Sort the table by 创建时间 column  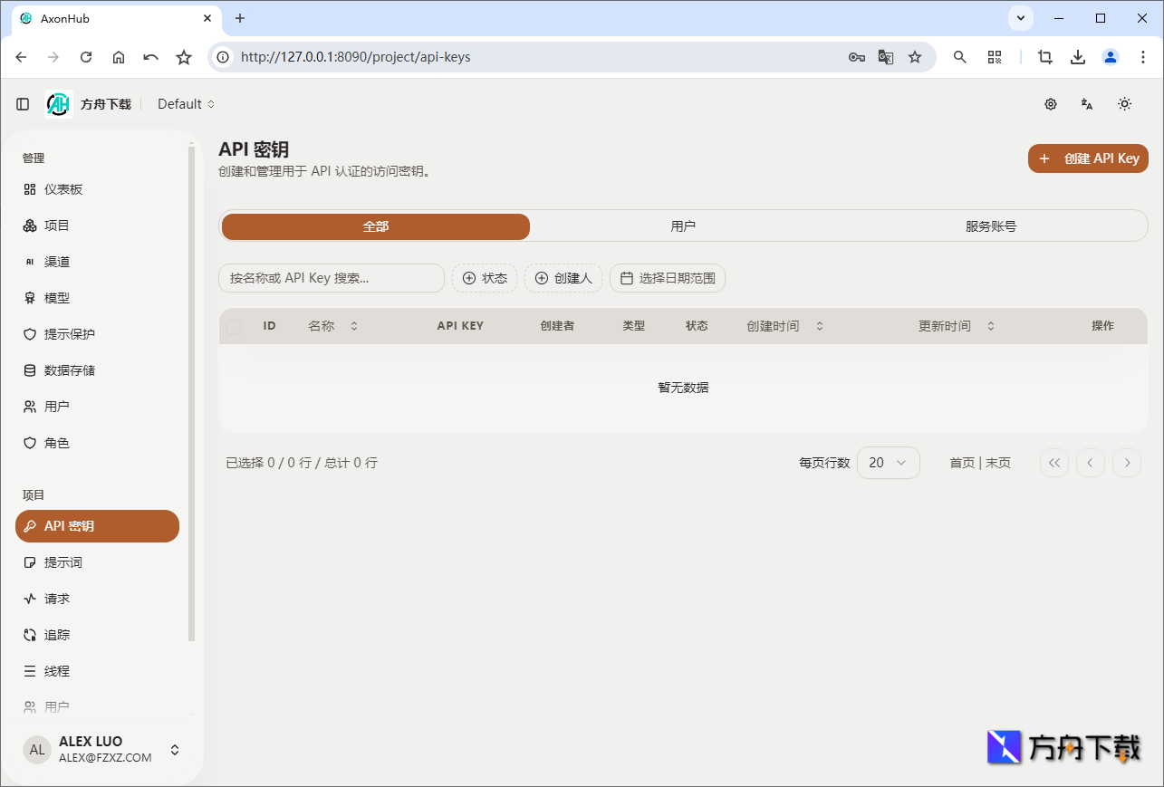pos(784,325)
